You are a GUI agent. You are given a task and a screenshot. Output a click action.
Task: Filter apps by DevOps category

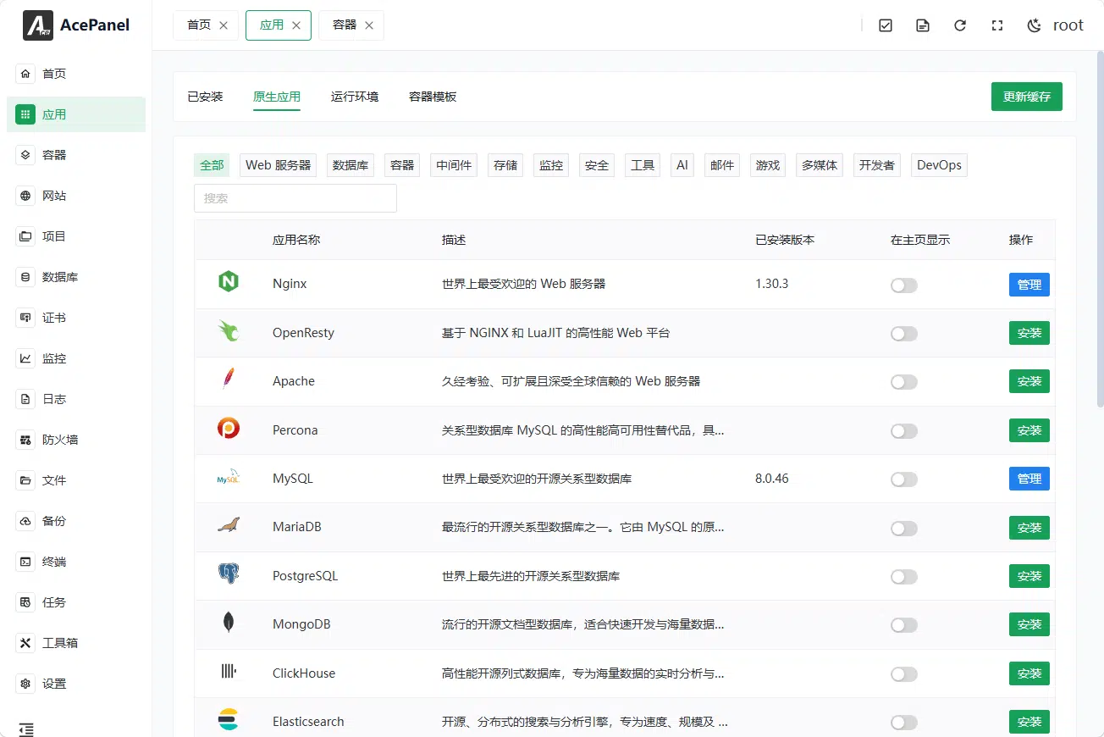pyautogui.click(x=939, y=165)
